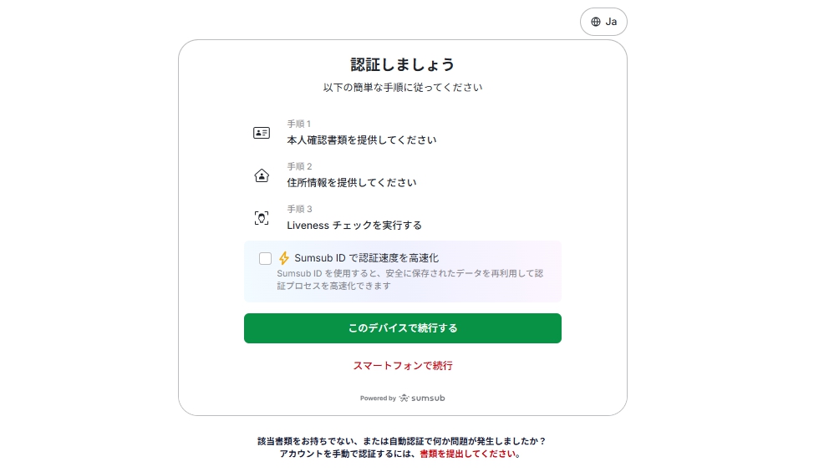Click the "Powered by" text

[378, 398]
